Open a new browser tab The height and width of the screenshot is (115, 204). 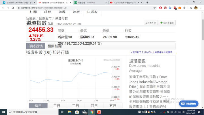pos(147,3)
